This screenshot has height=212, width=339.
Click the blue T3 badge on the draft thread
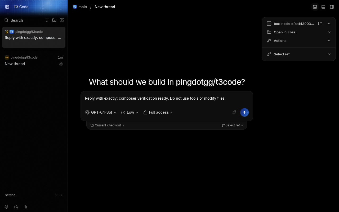click(x=12, y=32)
